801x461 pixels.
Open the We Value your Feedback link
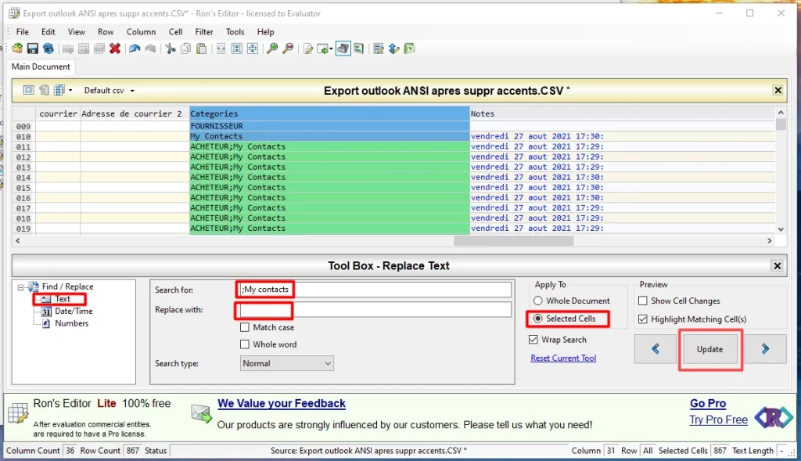click(282, 403)
